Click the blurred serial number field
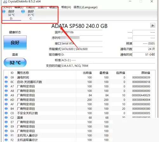 pos(82,38)
